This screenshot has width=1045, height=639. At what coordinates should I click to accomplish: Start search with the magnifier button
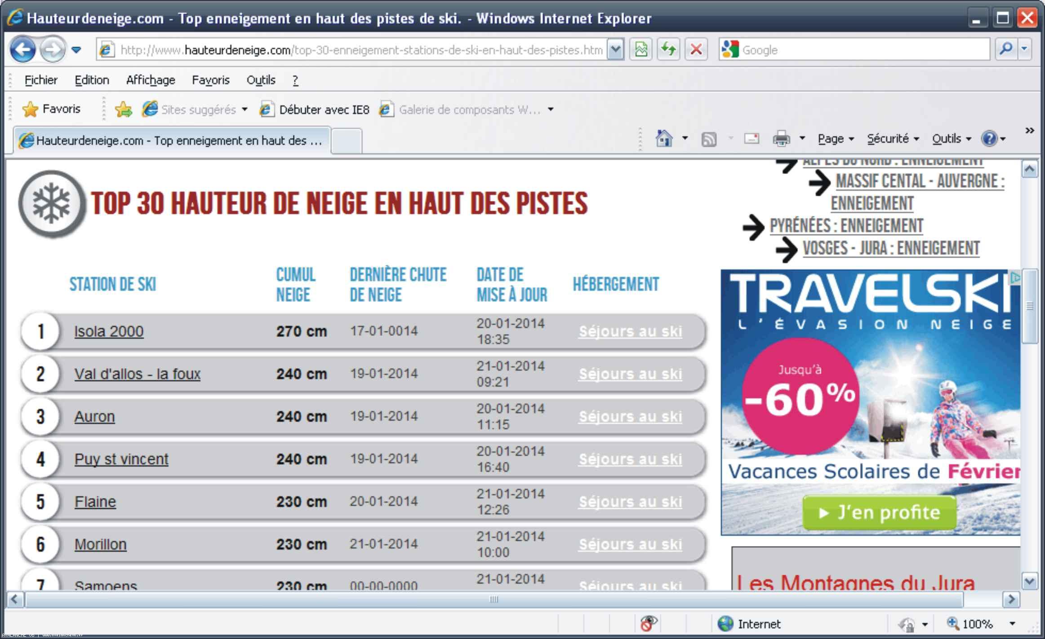pyautogui.click(x=1006, y=49)
